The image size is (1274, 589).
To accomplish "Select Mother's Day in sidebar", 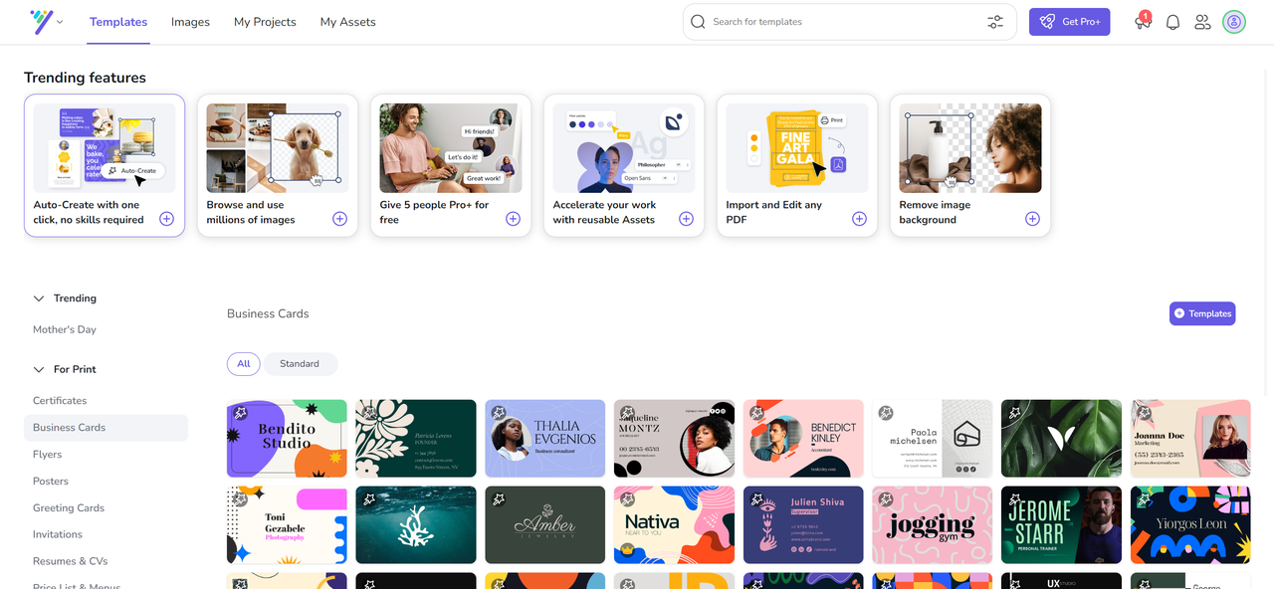I will tap(65, 329).
